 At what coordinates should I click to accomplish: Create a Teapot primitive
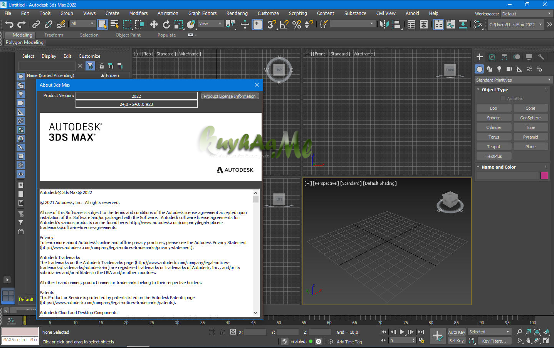pos(494,147)
